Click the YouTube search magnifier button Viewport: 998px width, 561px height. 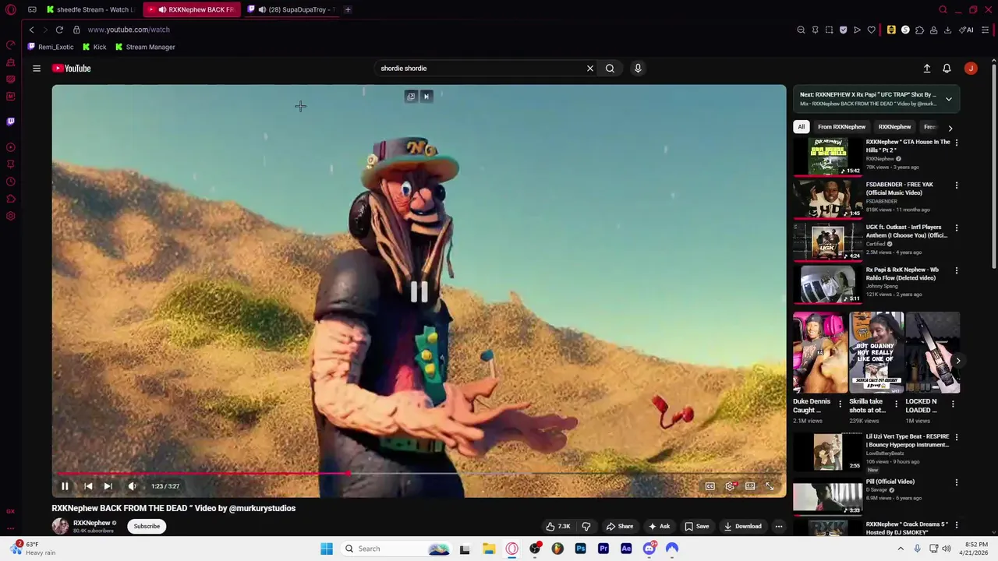610,69
